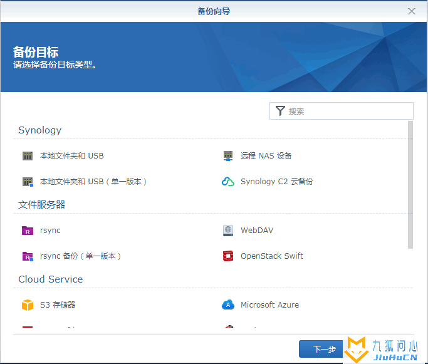Click the Synology section heading
This screenshot has width=428, height=364.
pos(40,130)
